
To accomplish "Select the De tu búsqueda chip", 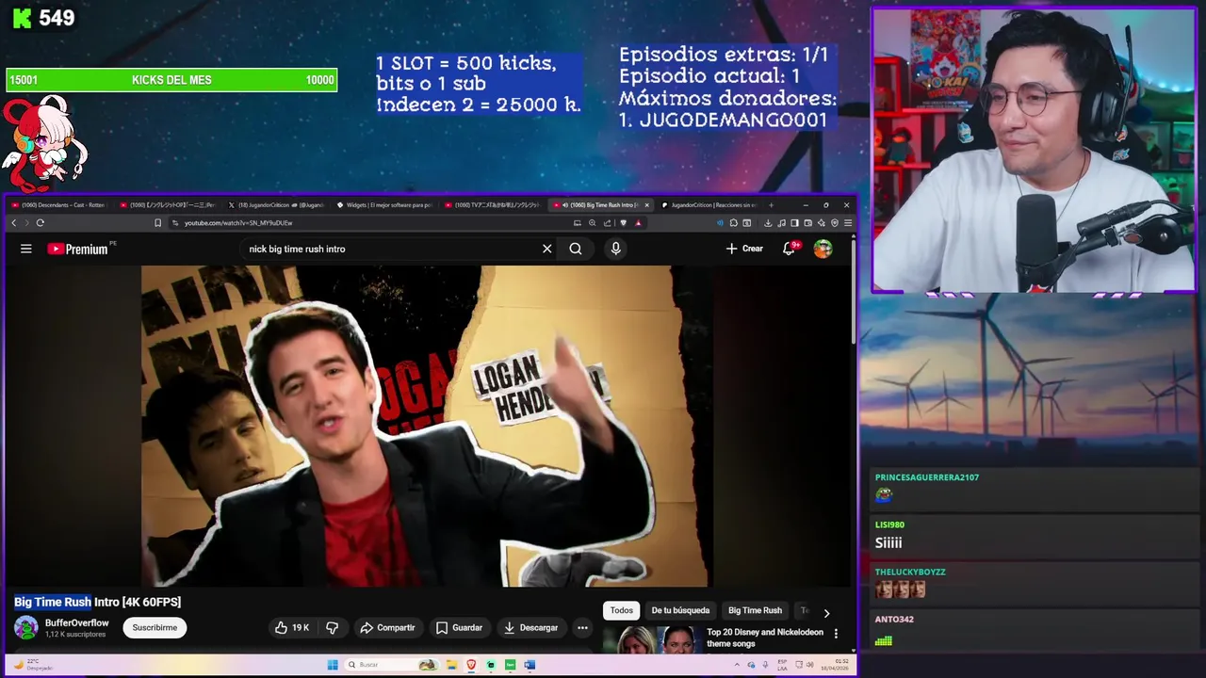I will click(x=680, y=610).
